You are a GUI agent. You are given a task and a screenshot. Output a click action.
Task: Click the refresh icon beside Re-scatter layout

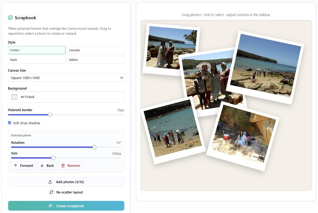52,192
